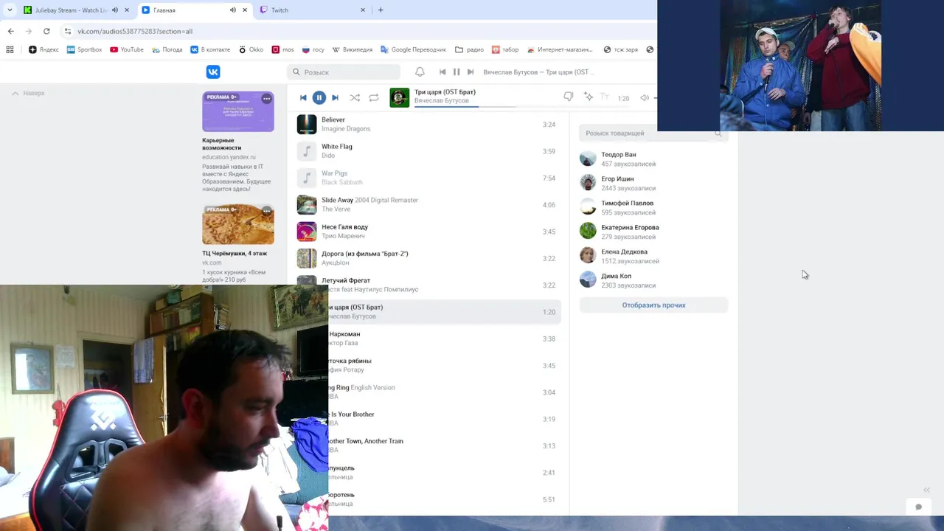
Task: Open a new browser tab
Action: (381, 10)
